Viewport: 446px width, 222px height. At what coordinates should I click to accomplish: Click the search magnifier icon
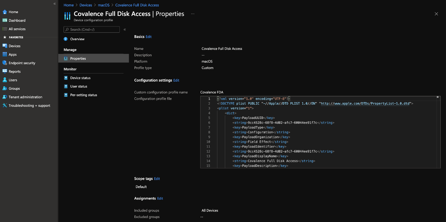coord(67,30)
